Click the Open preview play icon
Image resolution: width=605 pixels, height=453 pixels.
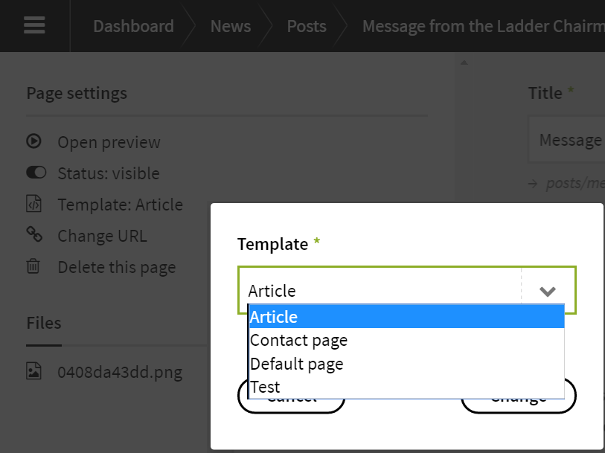point(34,142)
